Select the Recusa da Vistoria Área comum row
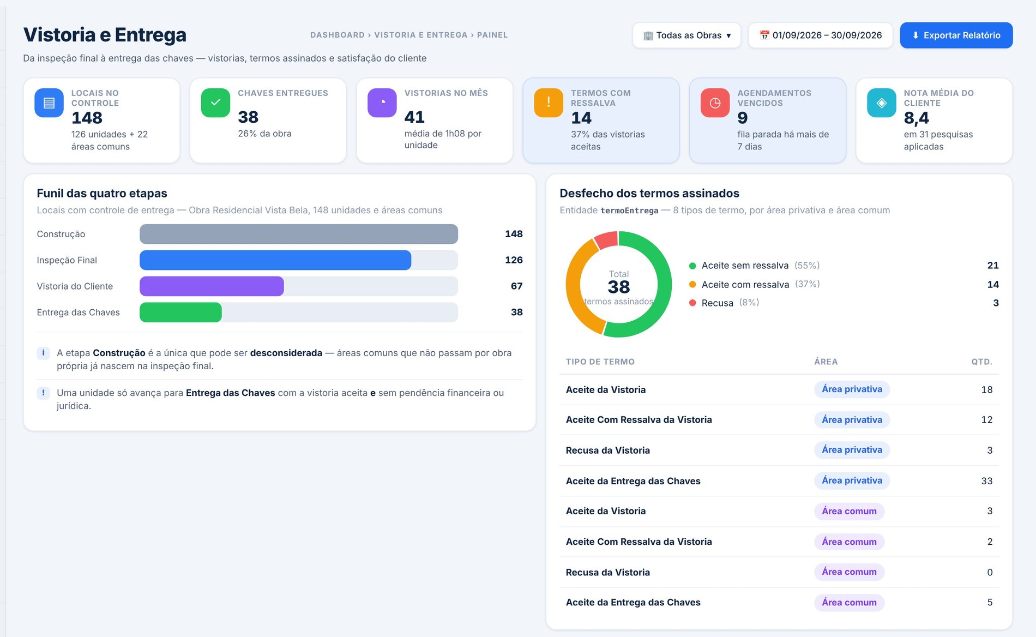This screenshot has height=637, width=1036. coord(779,572)
